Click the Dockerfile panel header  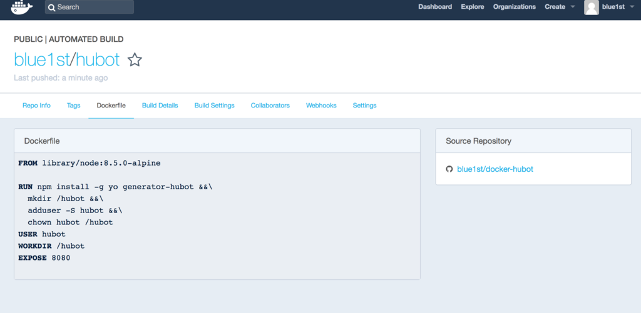(217, 141)
